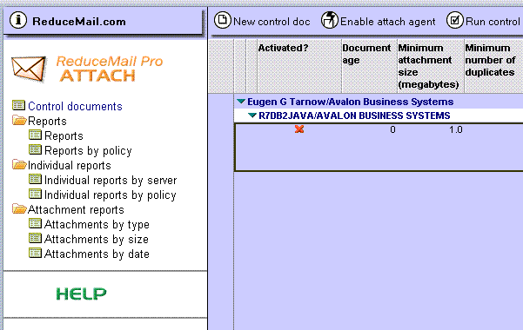Open Reports by policy view

pos(88,151)
